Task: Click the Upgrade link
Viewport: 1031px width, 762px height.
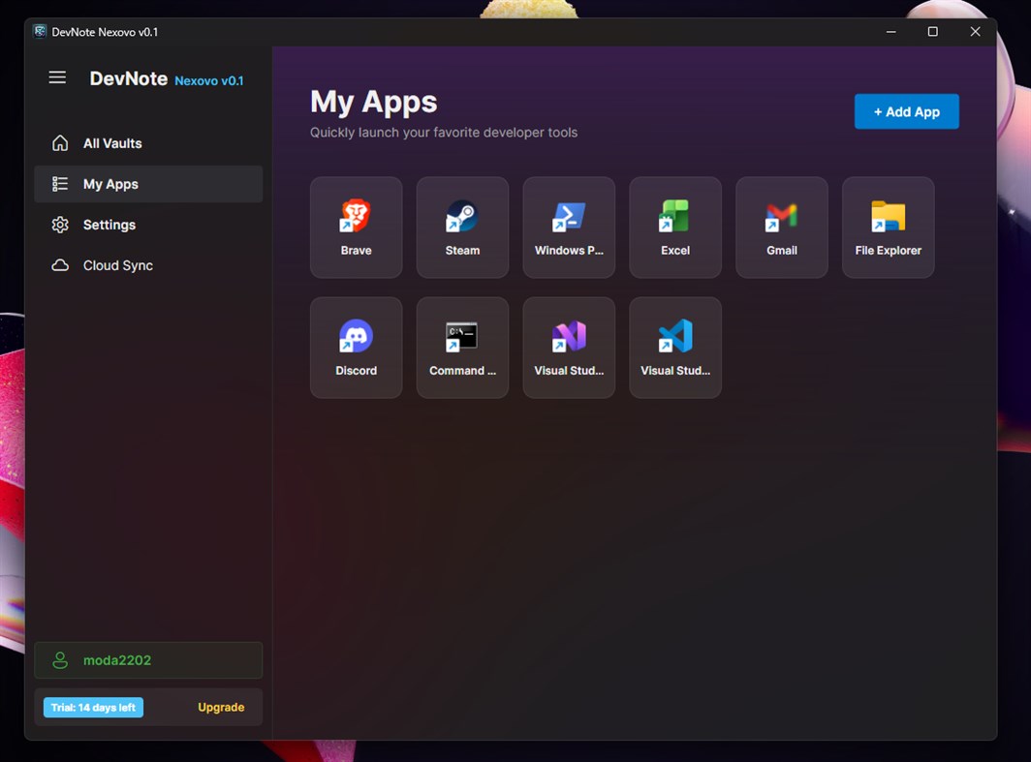Action: coord(221,708)
